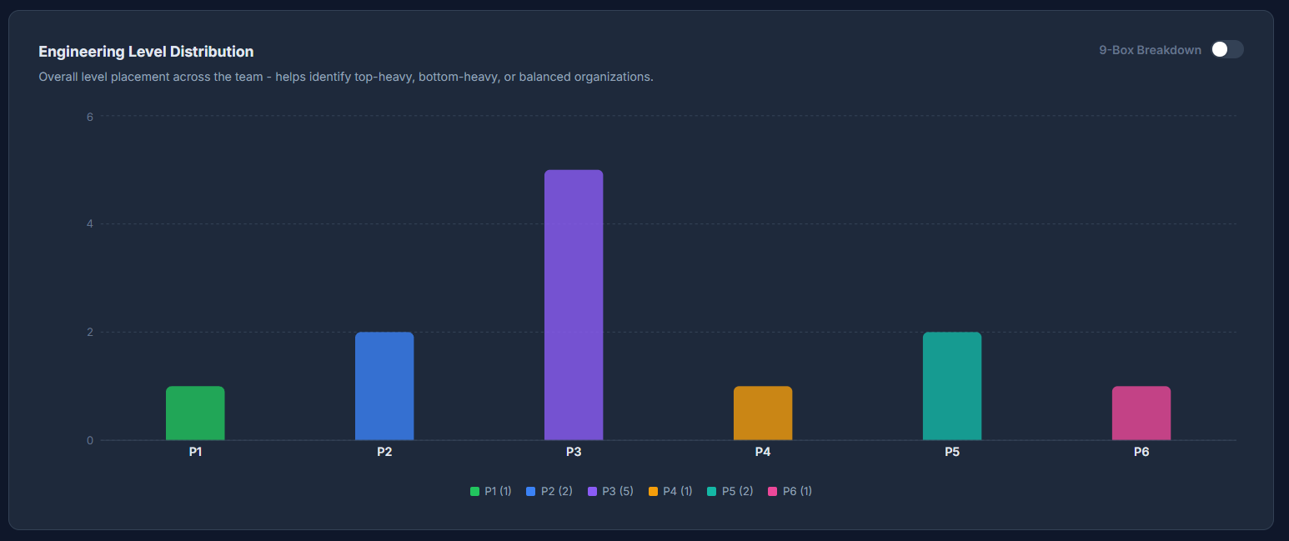This screenshot has width=1289, height=541.
Task: Click the P6 bar in the chart
Action: tap(1141, 413)
